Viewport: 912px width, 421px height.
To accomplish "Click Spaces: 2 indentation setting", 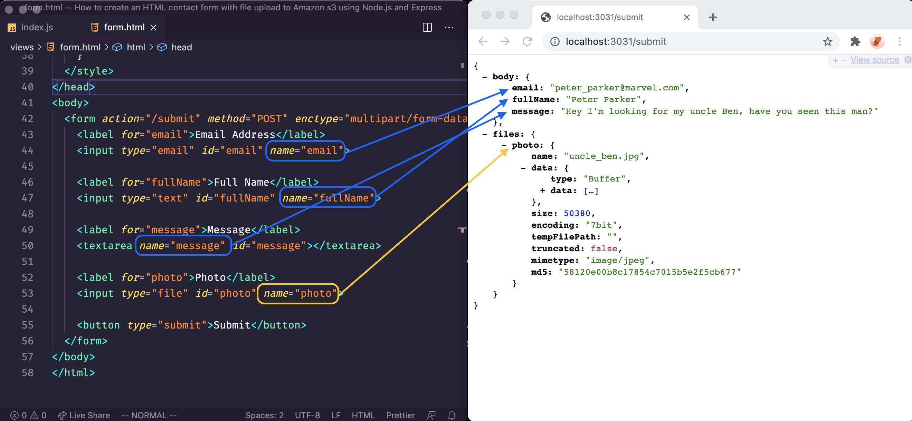I will [264, 415].
